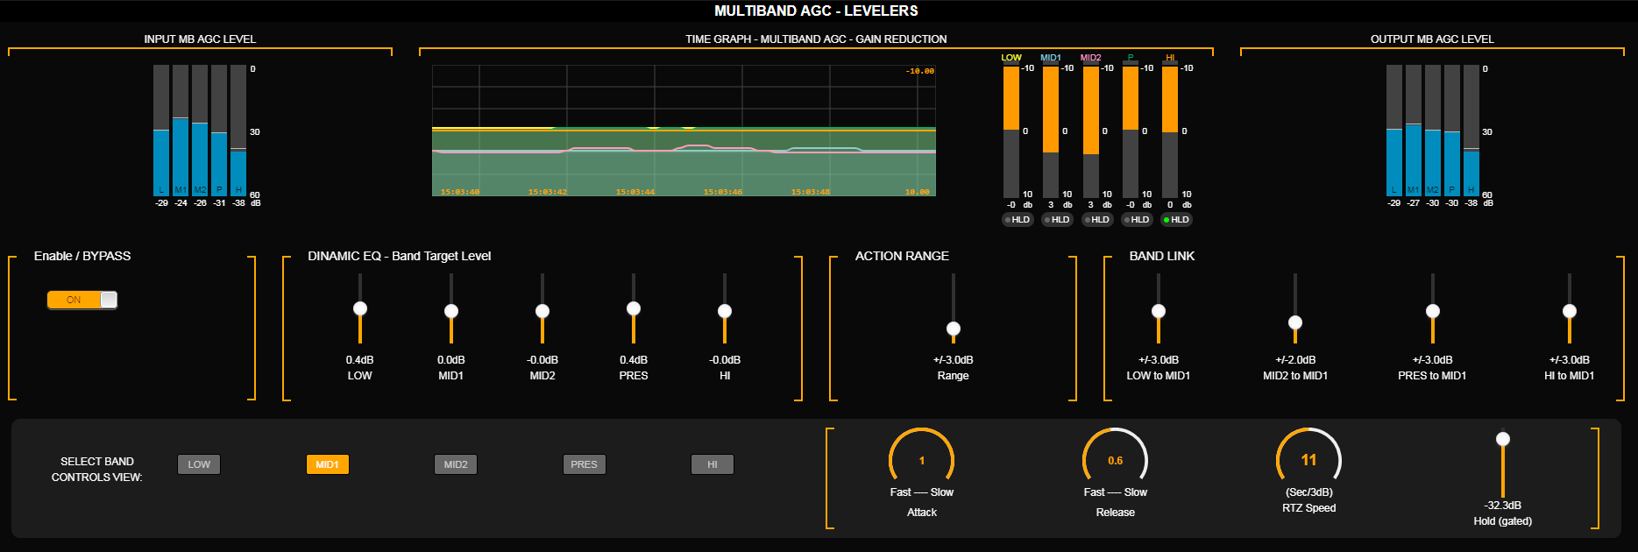Select the MID1 band controls view
This screenshot has width=1638, height=552.
[x=327, y=464]
